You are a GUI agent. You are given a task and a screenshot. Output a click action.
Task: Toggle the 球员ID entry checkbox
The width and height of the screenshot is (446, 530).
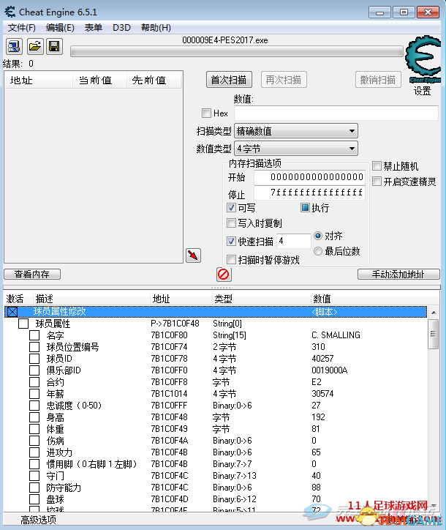(x=34, y=359)
